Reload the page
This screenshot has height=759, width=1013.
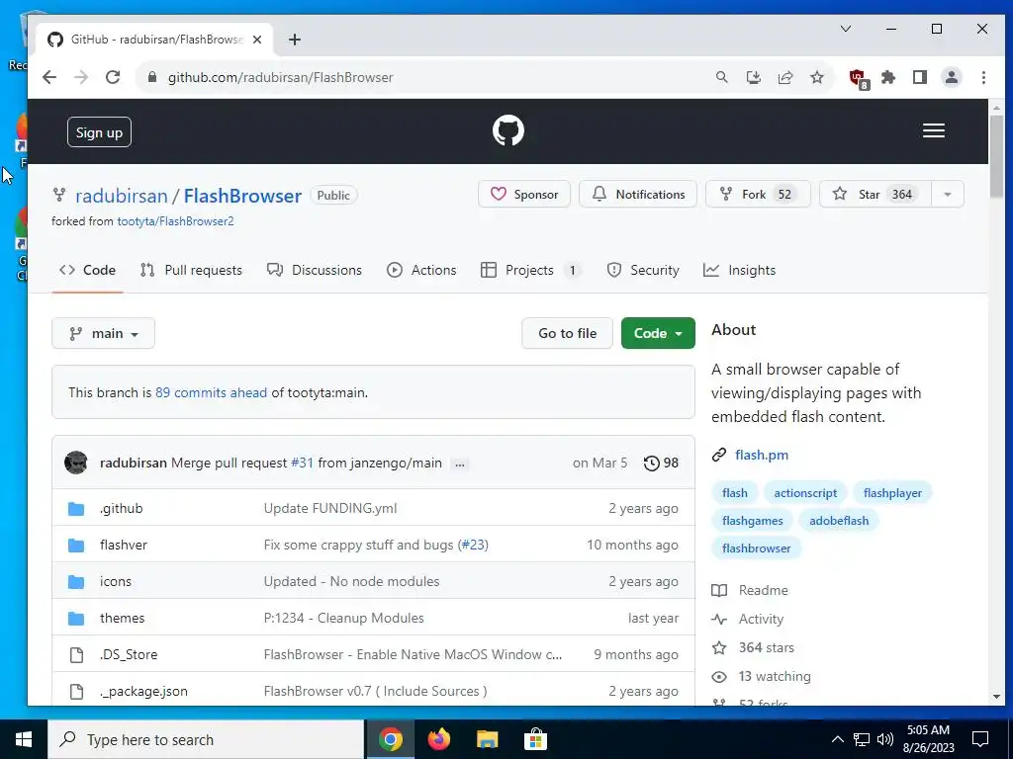[x=113, y=77]
